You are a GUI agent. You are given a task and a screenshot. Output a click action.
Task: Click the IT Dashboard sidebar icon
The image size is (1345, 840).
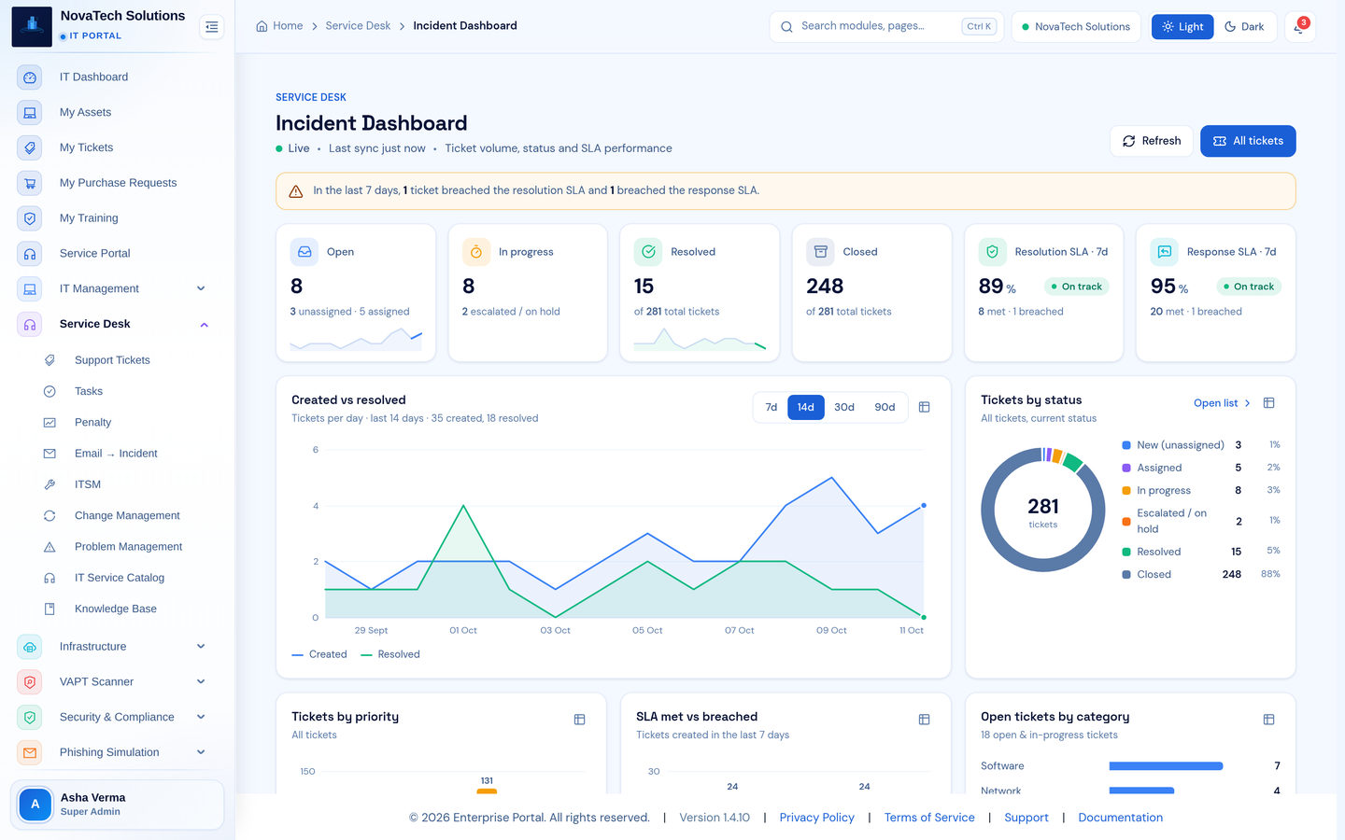coord(30,77)
